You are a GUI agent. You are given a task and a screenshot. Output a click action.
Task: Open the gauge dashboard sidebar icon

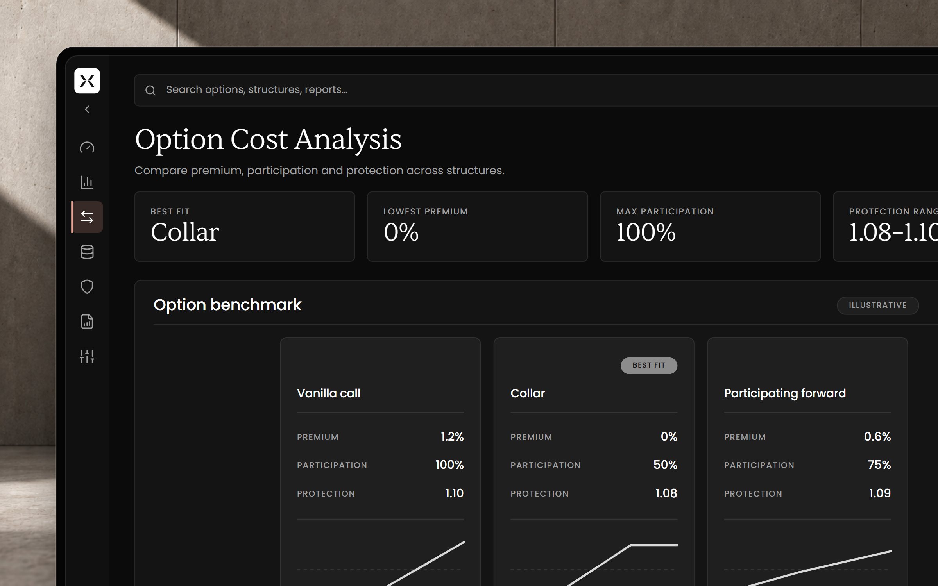(x=87, y=147)
